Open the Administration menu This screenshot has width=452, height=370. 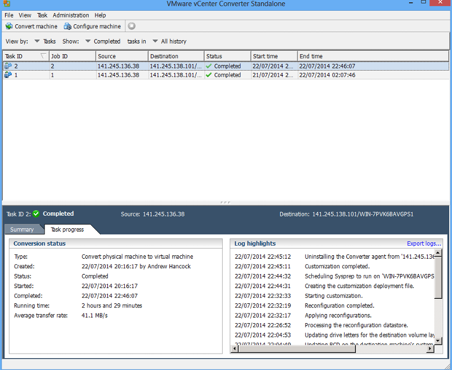tap(71, 15)
